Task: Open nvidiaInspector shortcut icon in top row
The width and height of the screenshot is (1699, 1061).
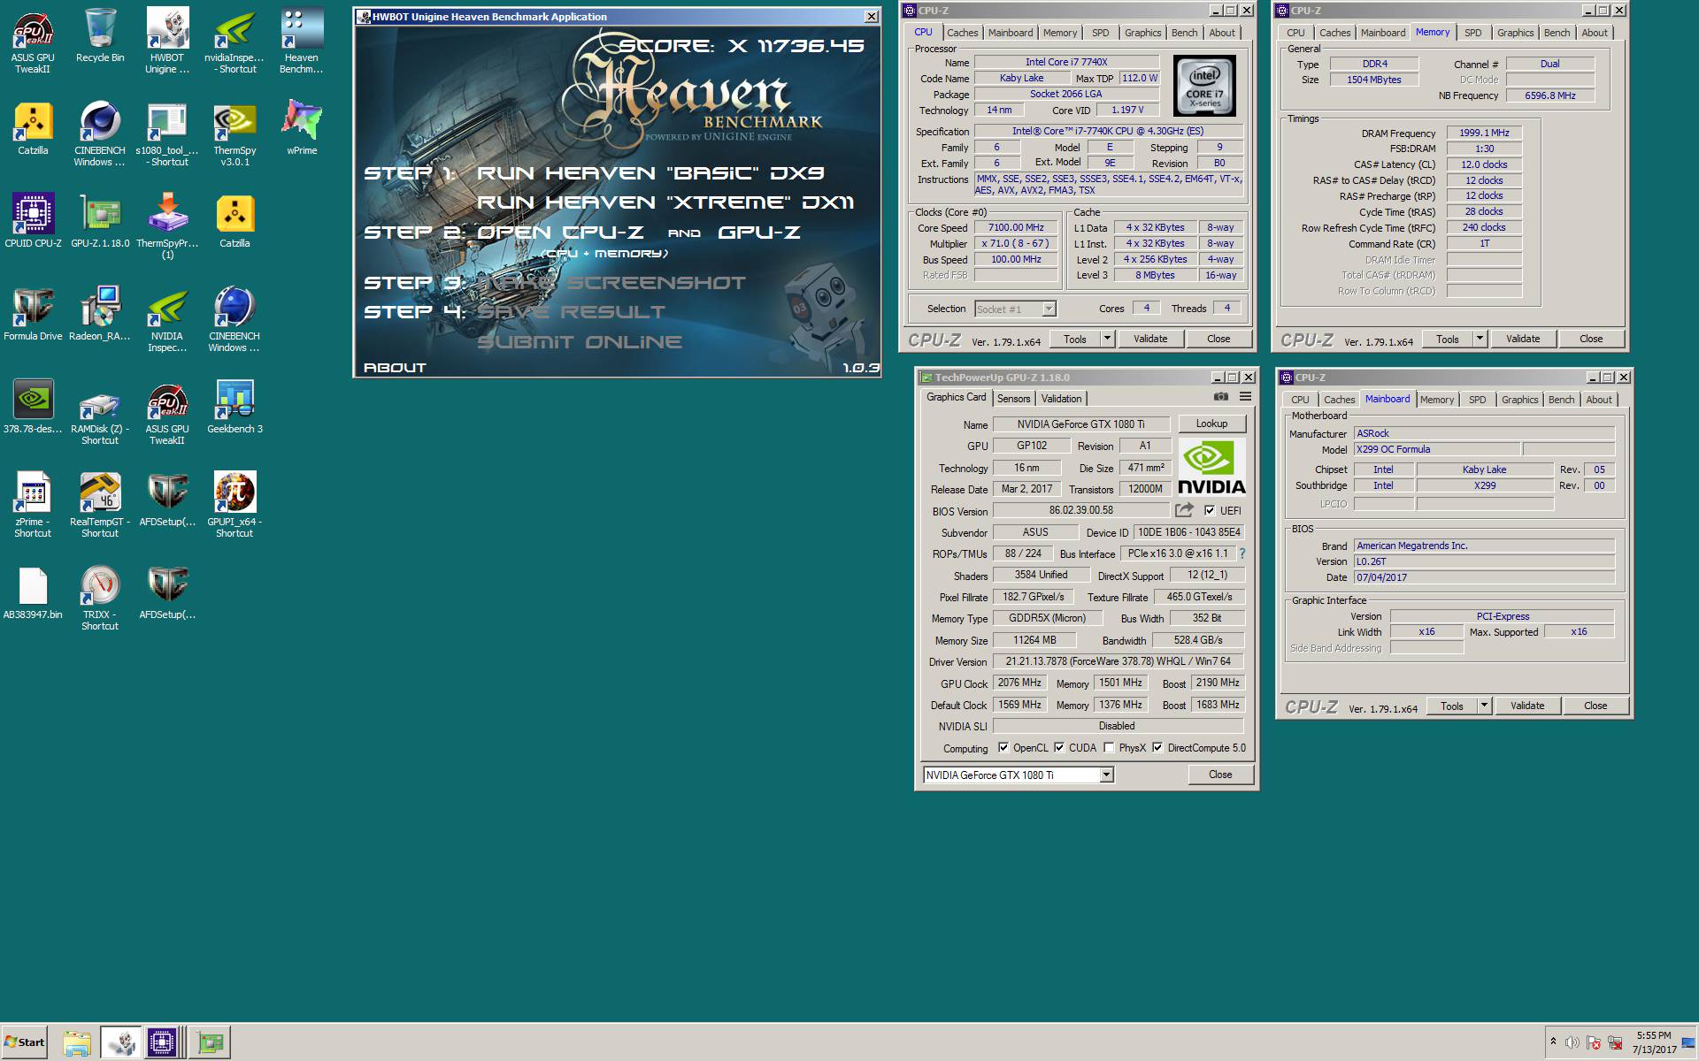Action: 234,42
